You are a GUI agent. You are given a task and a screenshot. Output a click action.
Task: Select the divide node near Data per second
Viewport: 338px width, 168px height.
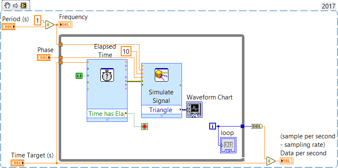(x=270, y=161)
